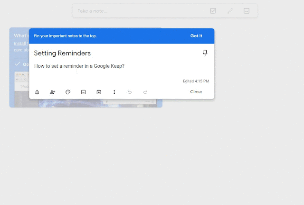Image resolution: width=304 pixels, height=205 pixels.
Task: Click the Edited 4:15 PM timestamp
Action: (x=196, y=81)
